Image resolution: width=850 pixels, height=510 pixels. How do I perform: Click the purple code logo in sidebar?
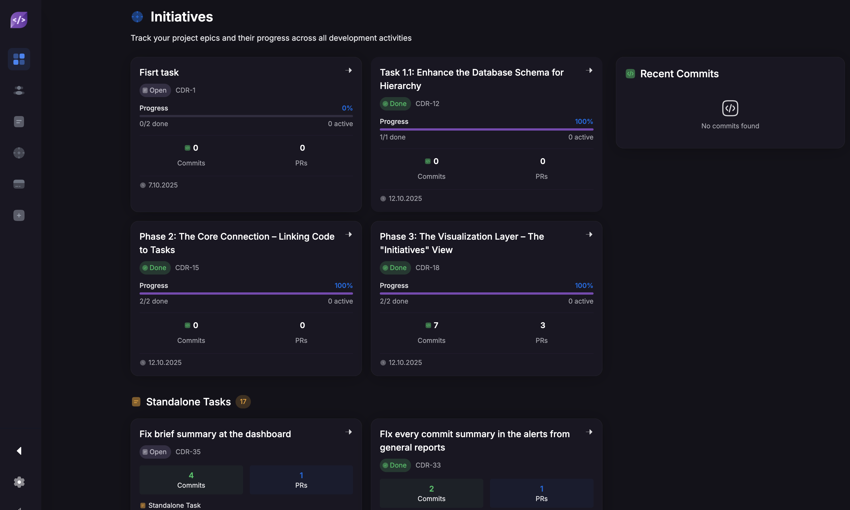pos(19,20)
